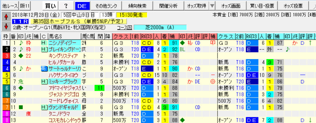
Task: Click the 芝2000m (A) course field
Action: (x=160, y=27)
